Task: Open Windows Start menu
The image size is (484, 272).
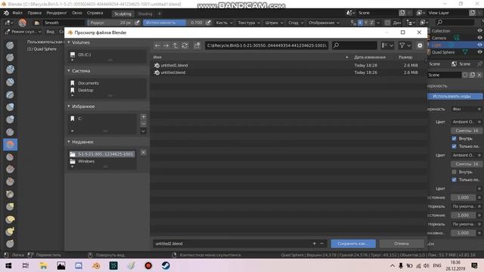Action: click(x=8, y=265)
